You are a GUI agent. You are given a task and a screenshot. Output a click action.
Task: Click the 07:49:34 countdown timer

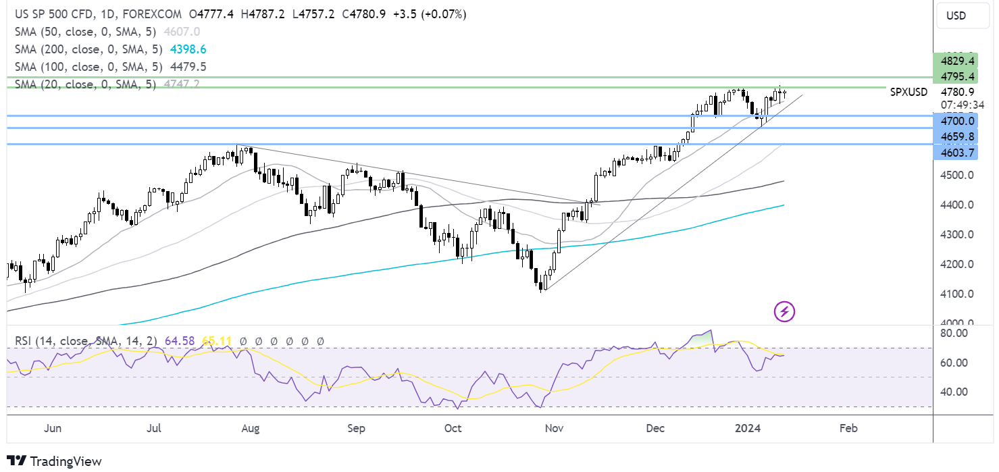tap(963, 105)
